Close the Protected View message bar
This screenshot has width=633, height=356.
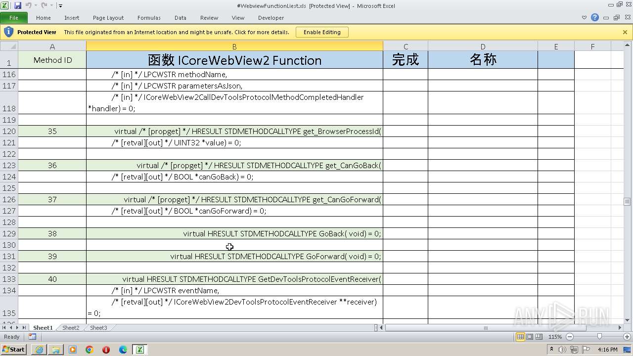[x=625, y=32]
